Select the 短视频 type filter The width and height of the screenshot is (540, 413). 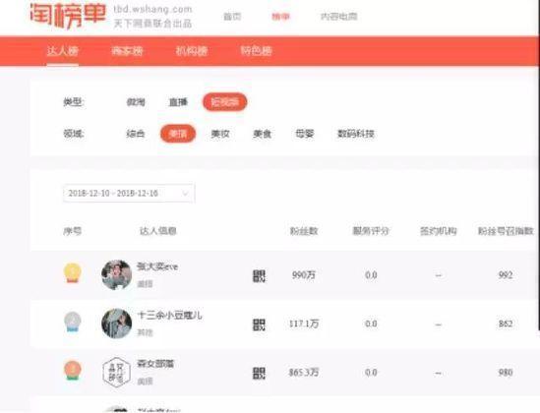click(224, 102)
